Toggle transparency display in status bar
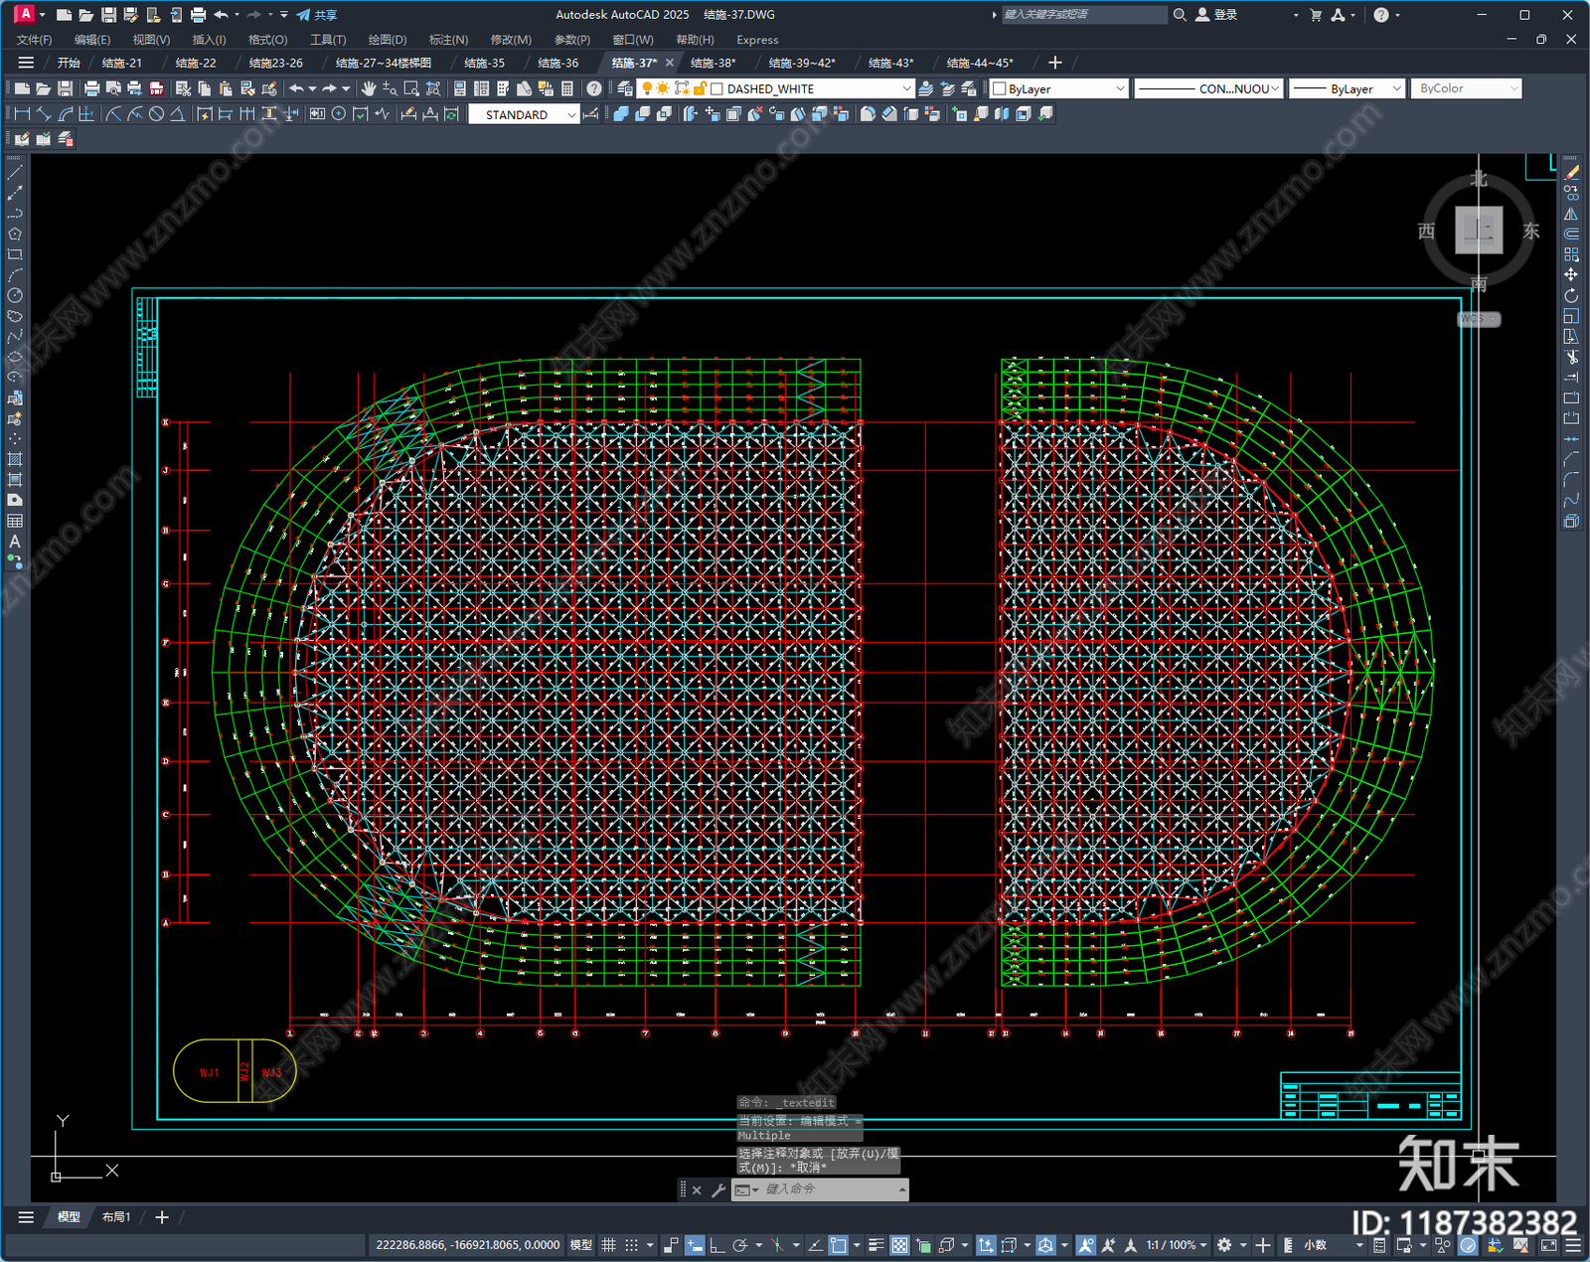 pos(899,1245)
